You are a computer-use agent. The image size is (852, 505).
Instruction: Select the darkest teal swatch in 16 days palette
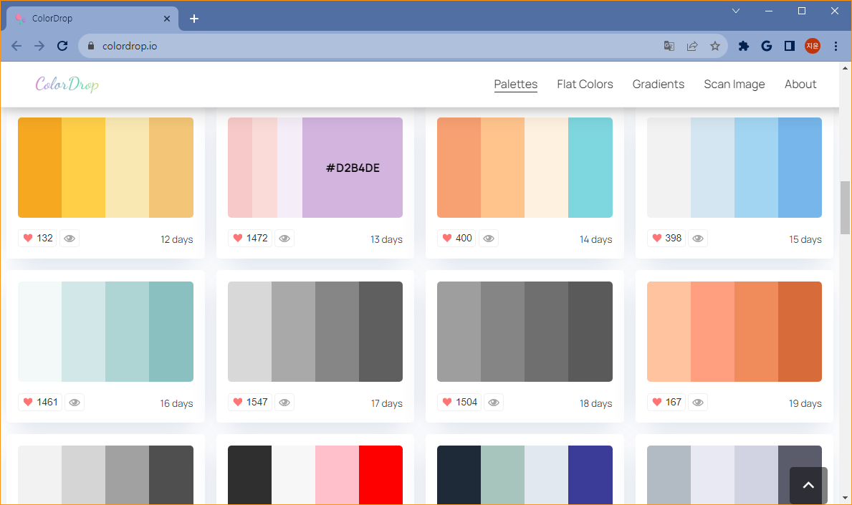(171, 331)
